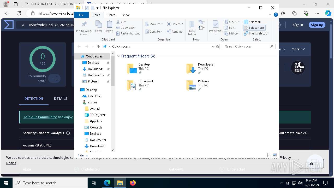Select admin user folder in tree
334x188 pixels.
pos(92,102)
